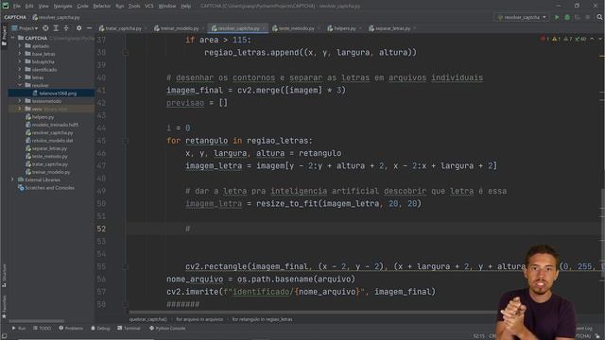Click the Run green play icon
This screenshot has width=605, height=340.
point(557,17)
